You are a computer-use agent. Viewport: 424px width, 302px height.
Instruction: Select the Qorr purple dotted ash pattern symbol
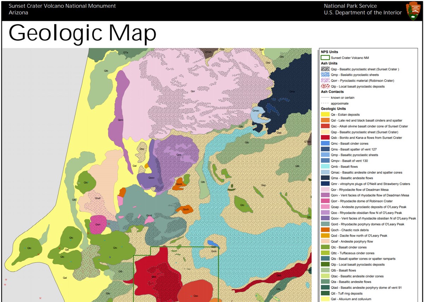325,81
